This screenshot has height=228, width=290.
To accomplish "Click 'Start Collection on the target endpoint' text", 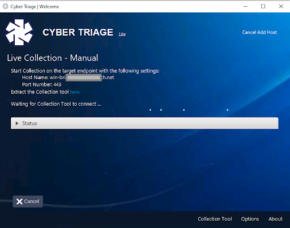I will click(85, 71).
